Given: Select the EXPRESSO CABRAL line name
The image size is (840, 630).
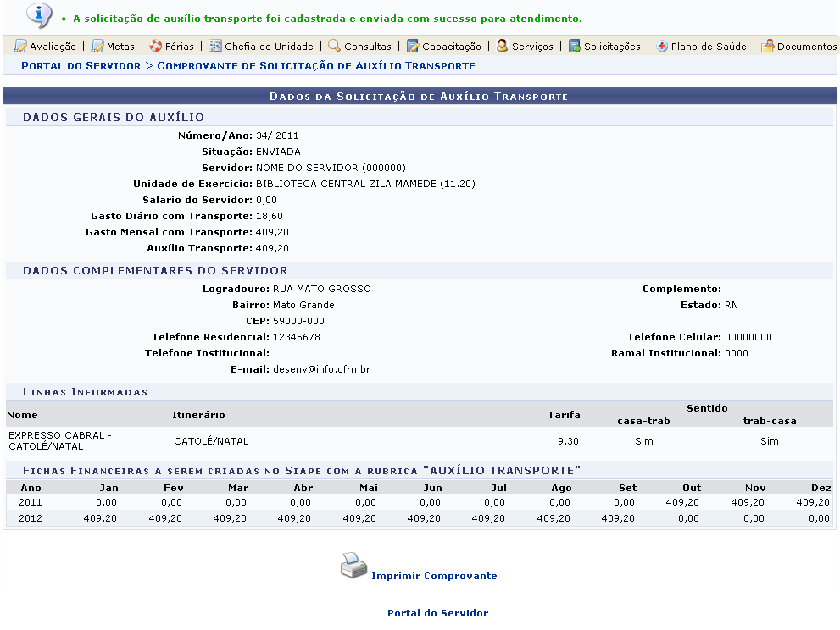Looking at the screenshot, I should click(60, 440).
